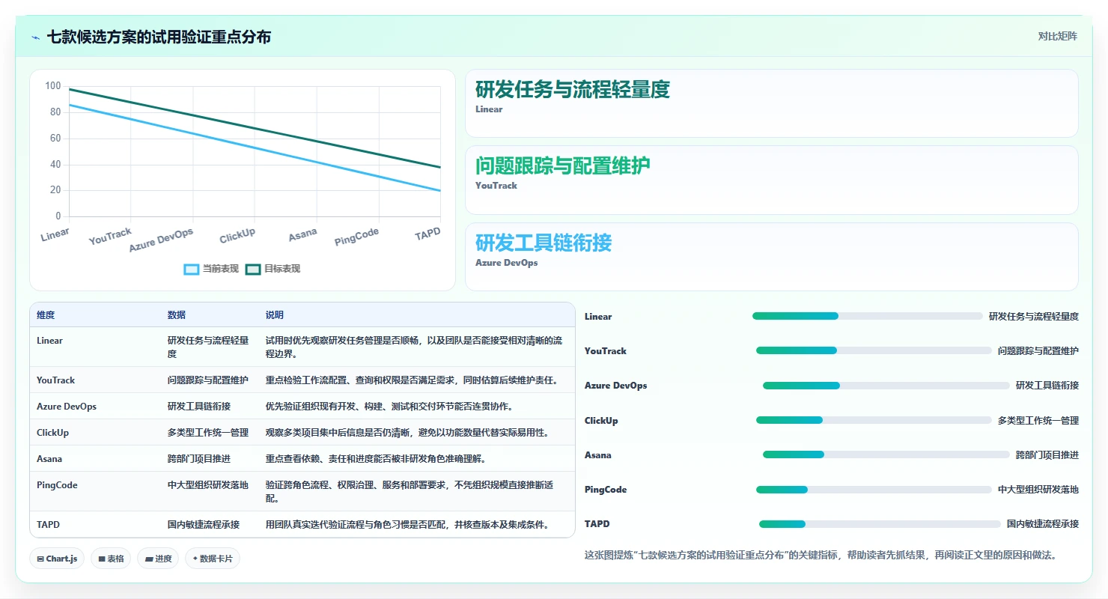Viewport: 1108px width, 599px height.
Task: Click the 数据 table column header
Action: pyautogui.click(x=177, y=315)
